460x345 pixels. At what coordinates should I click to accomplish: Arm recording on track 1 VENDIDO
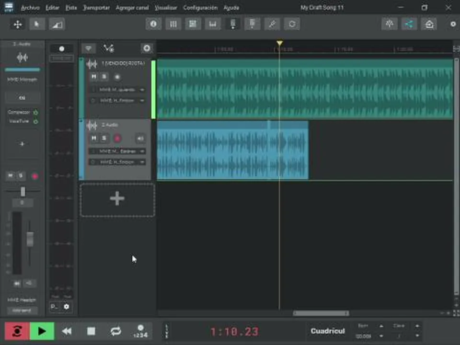pos(117,77)
